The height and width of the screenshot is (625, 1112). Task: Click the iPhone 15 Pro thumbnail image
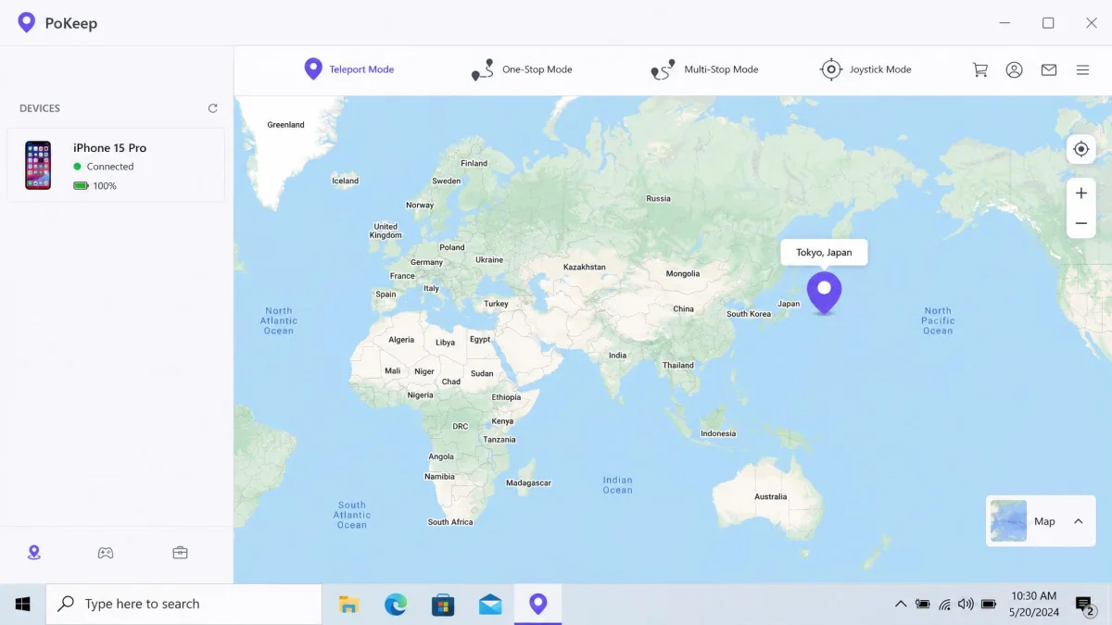click(38, 165)
